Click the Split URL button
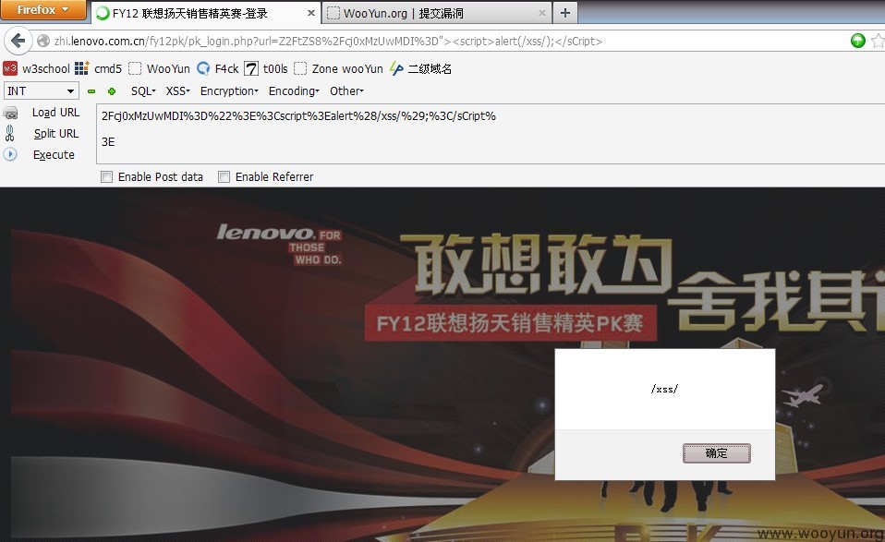The width and height of the screenshot is (885, 542). point(55,134)
